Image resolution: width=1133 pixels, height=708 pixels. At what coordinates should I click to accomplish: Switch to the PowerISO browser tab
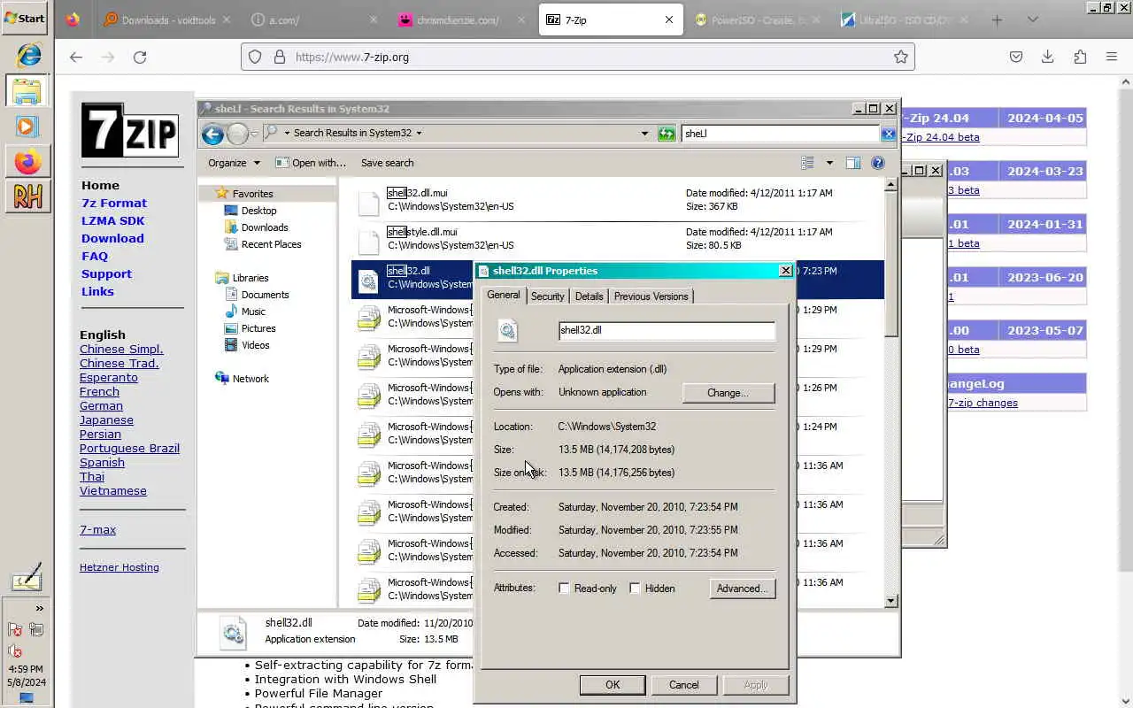point(757,19)
